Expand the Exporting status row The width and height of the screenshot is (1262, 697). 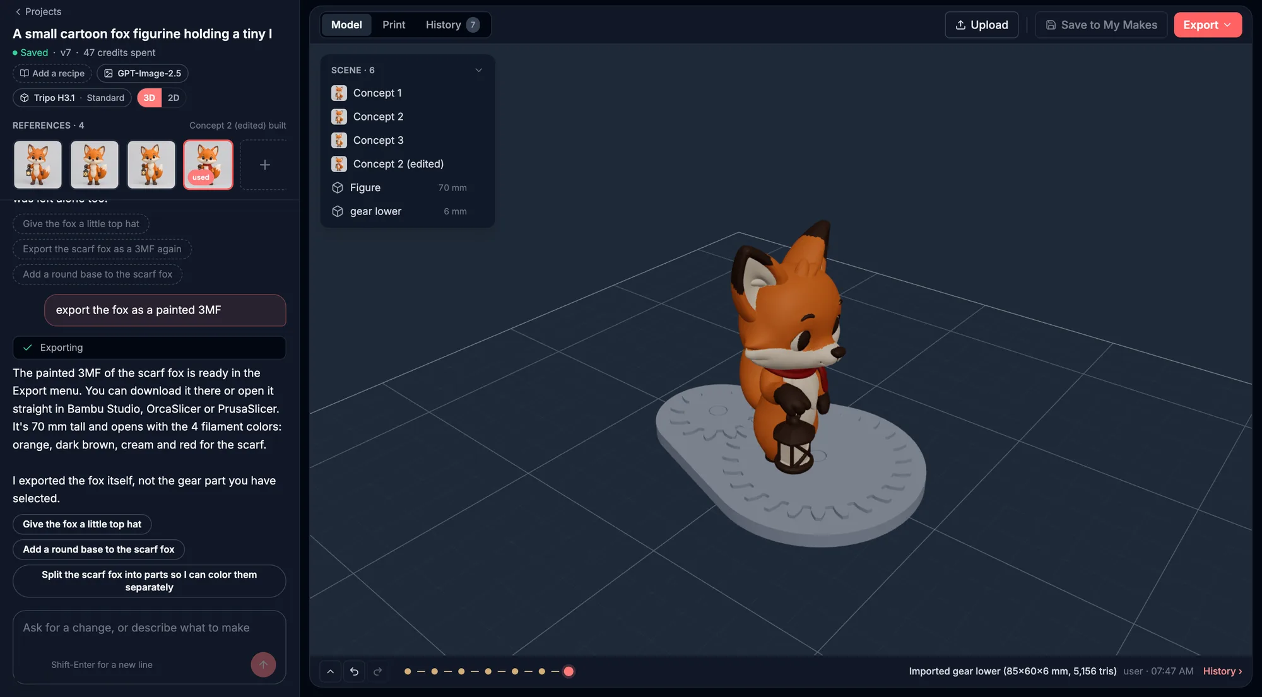click(149, 348)
